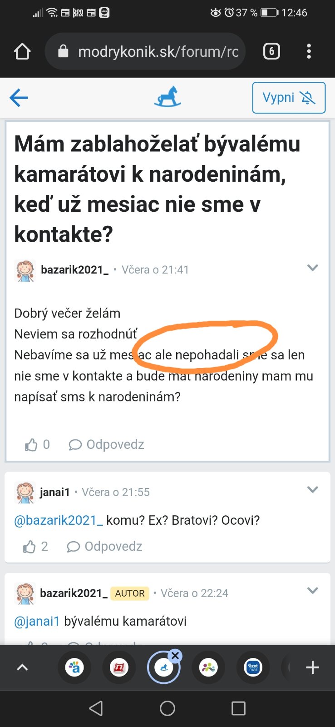Reply to the original post via Odpovedz
This screenshot has width=335, height=727.
point(107,445)
